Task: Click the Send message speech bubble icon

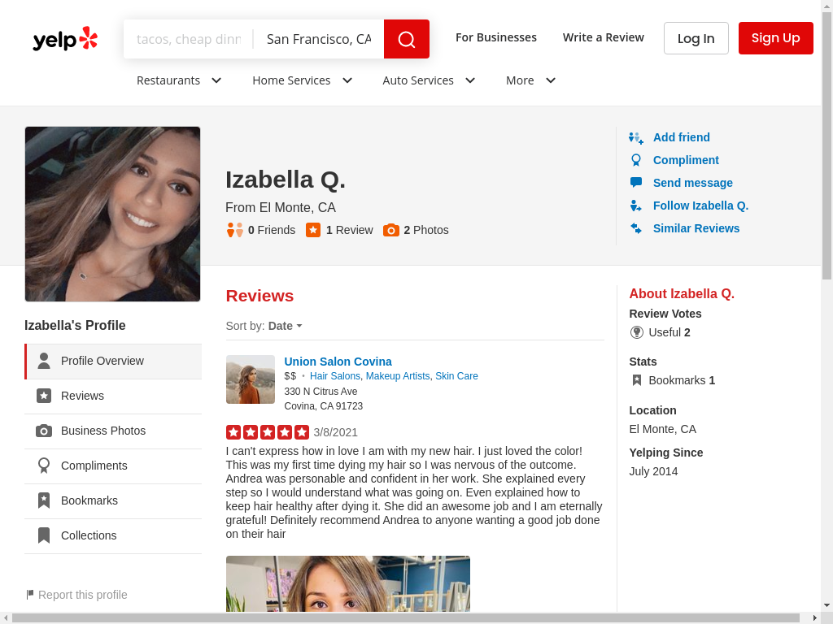Action: (636, 183)
